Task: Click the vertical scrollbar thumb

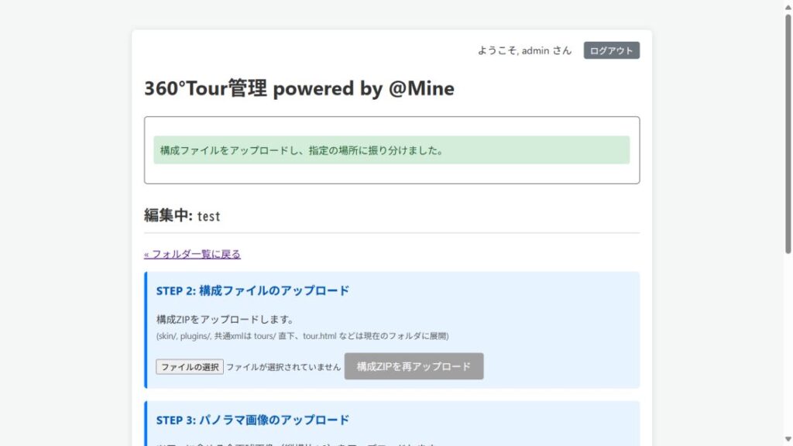Action: point(788,132)
